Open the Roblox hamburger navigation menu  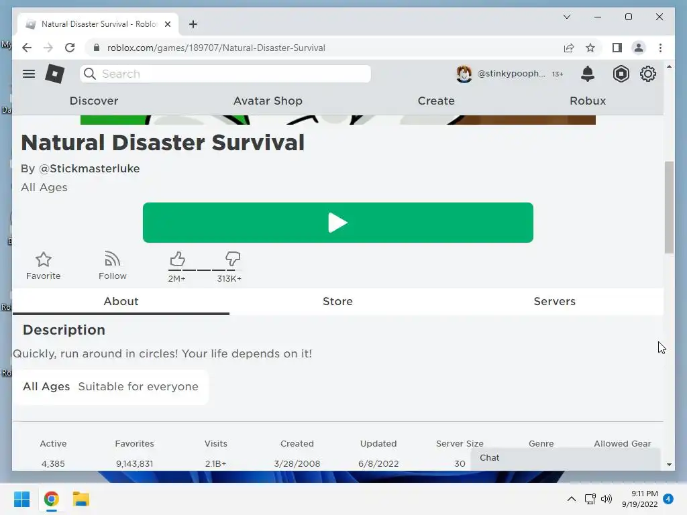coord(29,74)
